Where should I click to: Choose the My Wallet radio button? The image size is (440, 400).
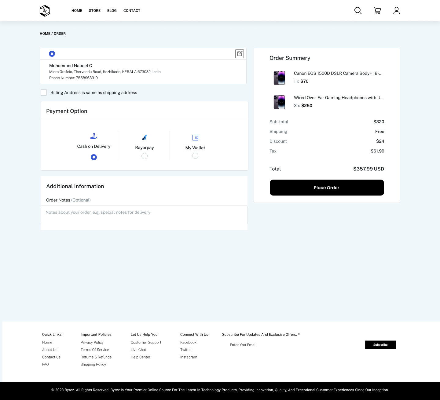click(x=195, y=156)
